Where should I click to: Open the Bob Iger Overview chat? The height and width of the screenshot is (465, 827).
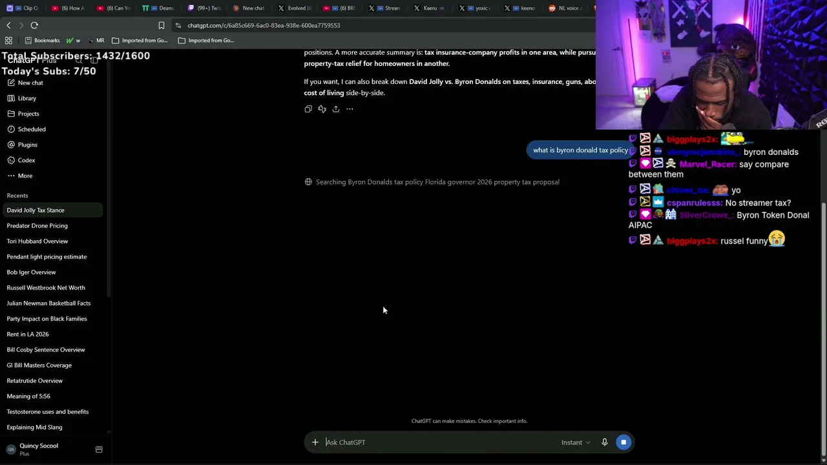52,272
